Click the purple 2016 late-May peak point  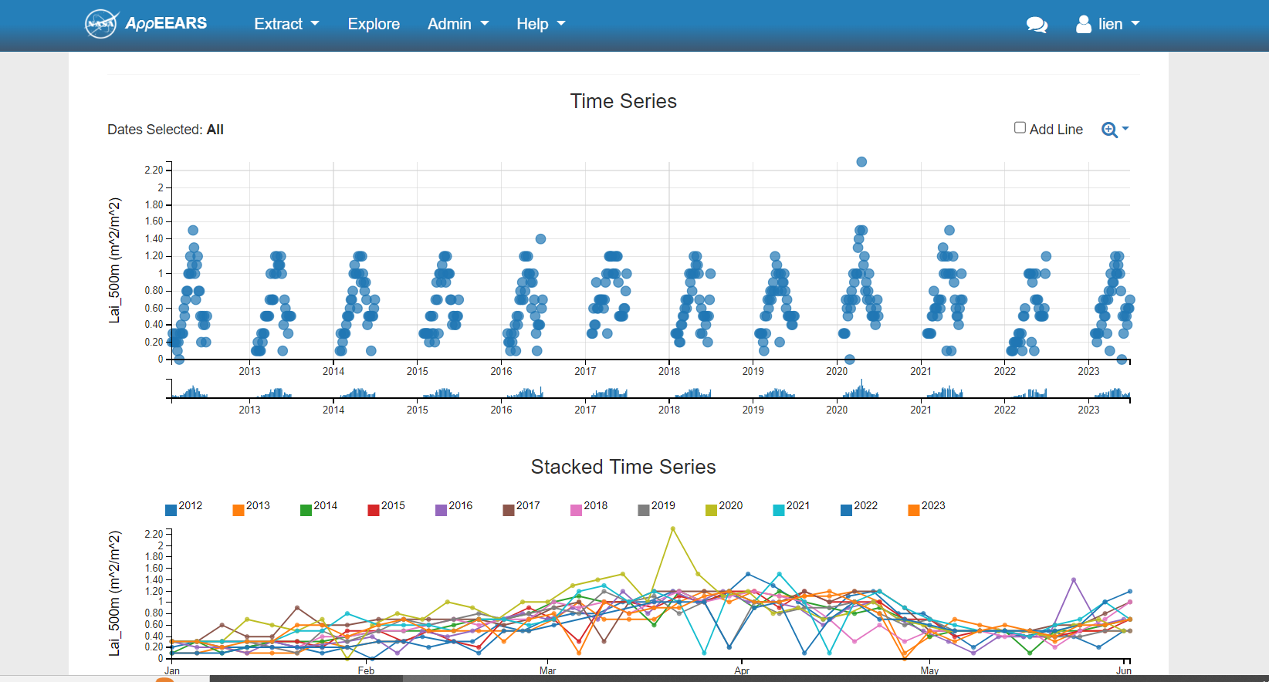(1074, 580)
